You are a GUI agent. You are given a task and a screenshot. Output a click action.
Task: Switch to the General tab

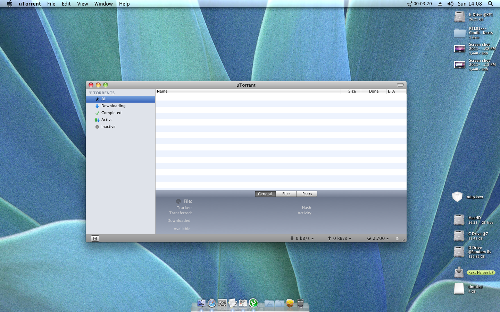265,194
